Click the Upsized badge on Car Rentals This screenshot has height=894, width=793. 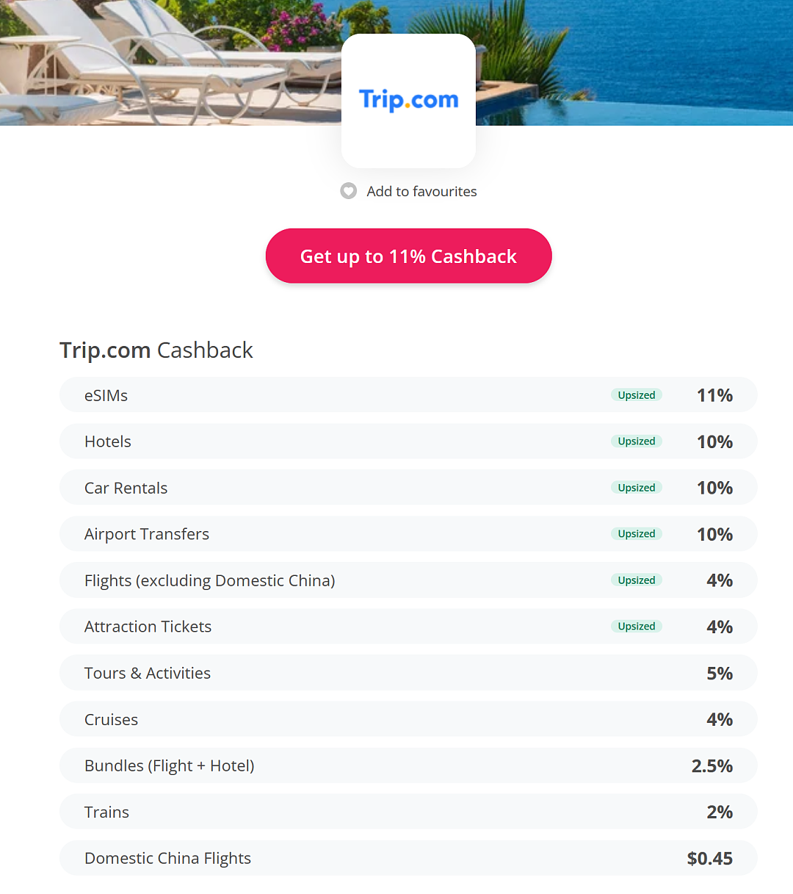(x=637, y=488)
